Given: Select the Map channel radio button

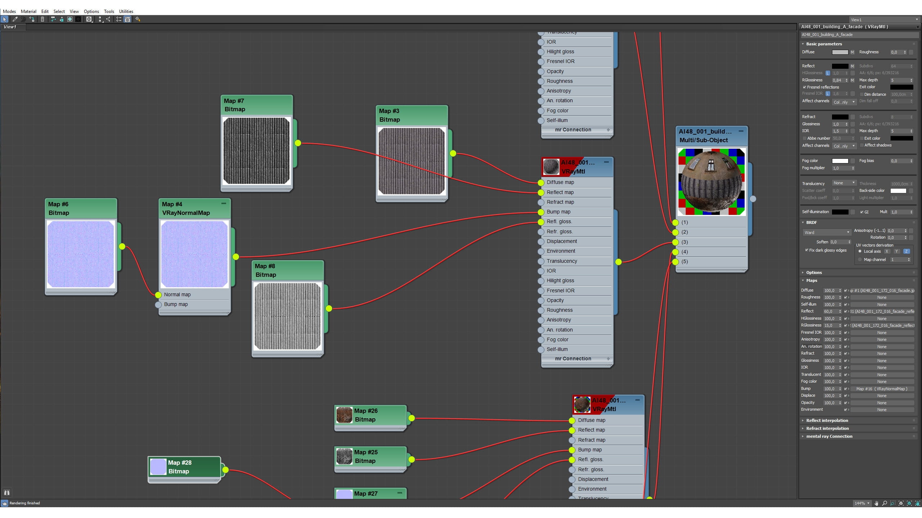Looking at the screenshot, I should pyautogui.click(x=860, y=260).
